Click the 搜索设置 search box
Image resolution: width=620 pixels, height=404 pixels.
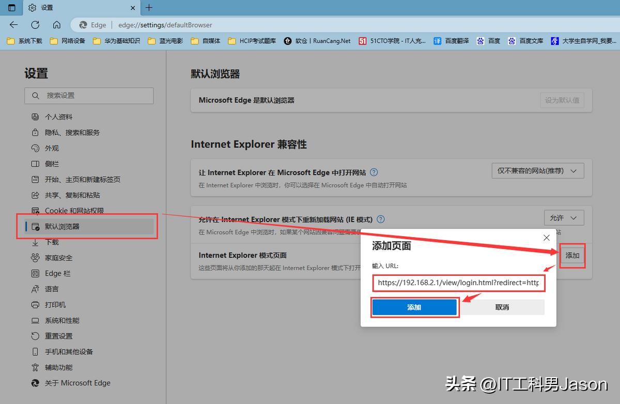[89, 96]
